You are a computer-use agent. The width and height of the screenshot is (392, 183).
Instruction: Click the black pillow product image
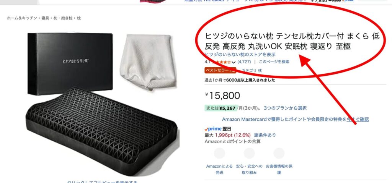(x=103, y=130)
